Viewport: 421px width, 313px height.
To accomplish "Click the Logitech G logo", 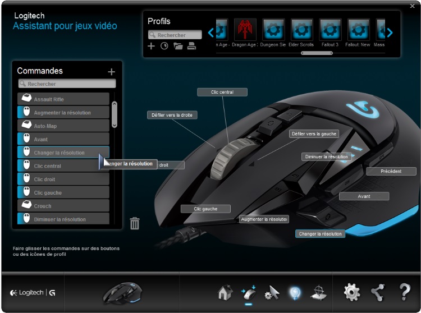I will 33,293.
